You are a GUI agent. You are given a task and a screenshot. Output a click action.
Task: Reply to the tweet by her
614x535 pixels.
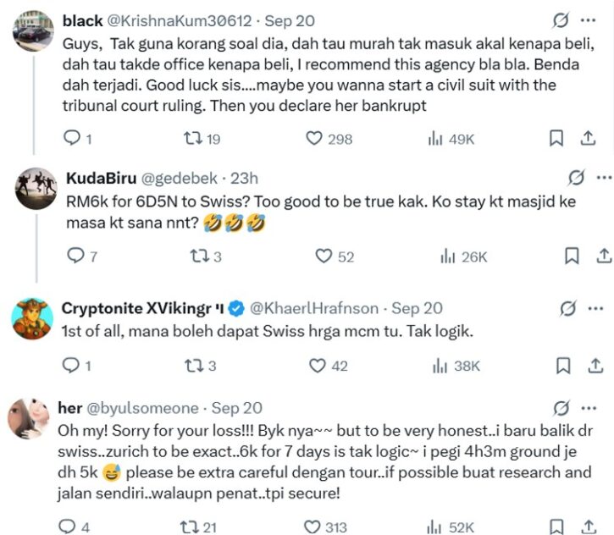tap(68, 527)
